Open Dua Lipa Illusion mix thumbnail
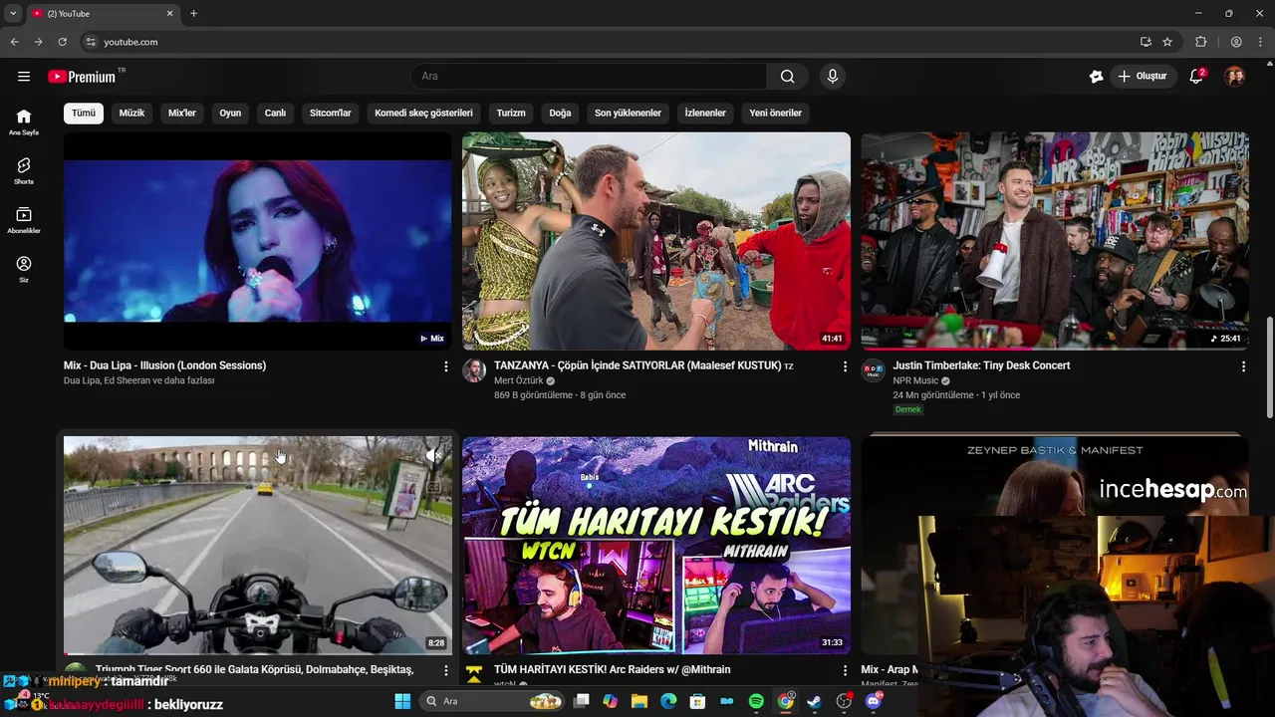 coord(257,241)
